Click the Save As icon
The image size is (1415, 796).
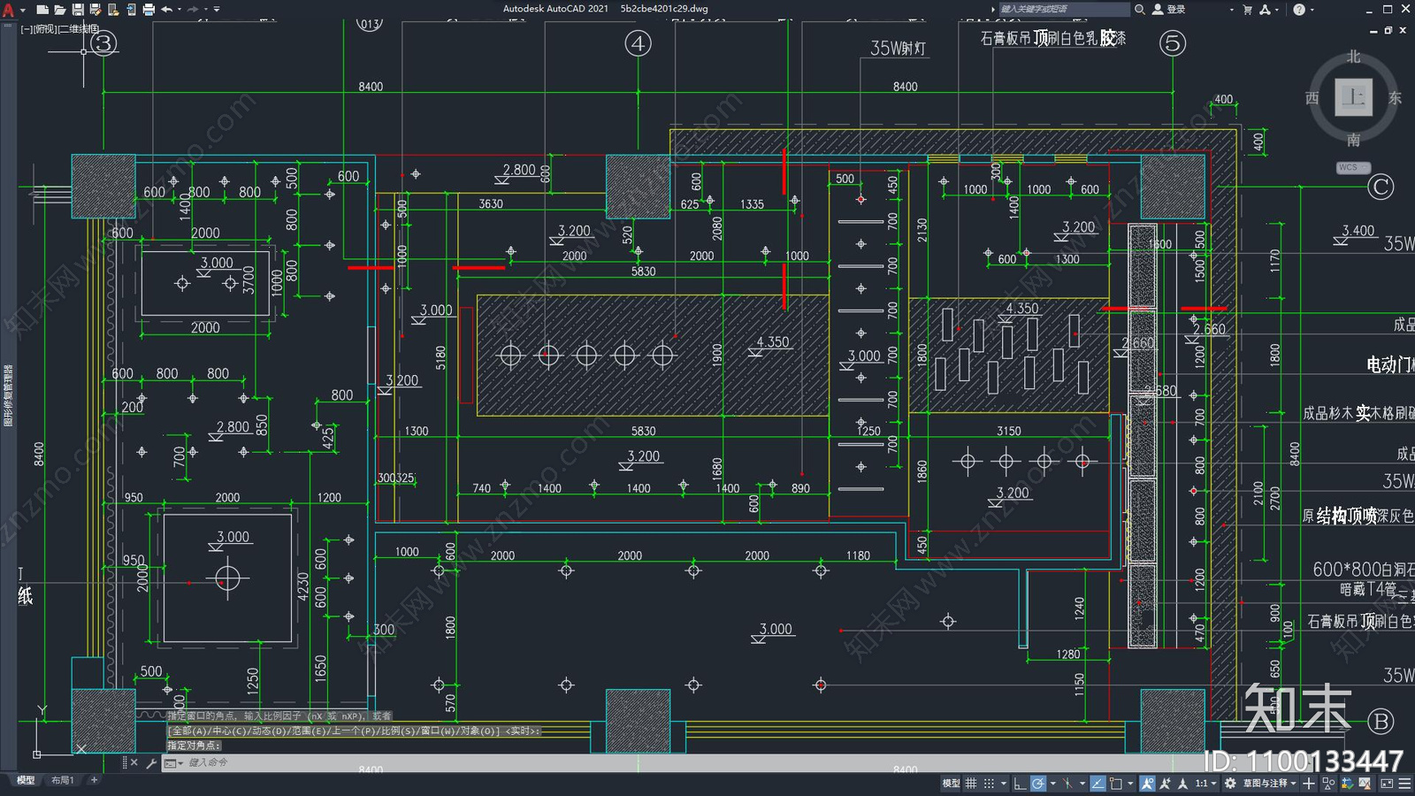pyautogui.click(x=96, y=10)
